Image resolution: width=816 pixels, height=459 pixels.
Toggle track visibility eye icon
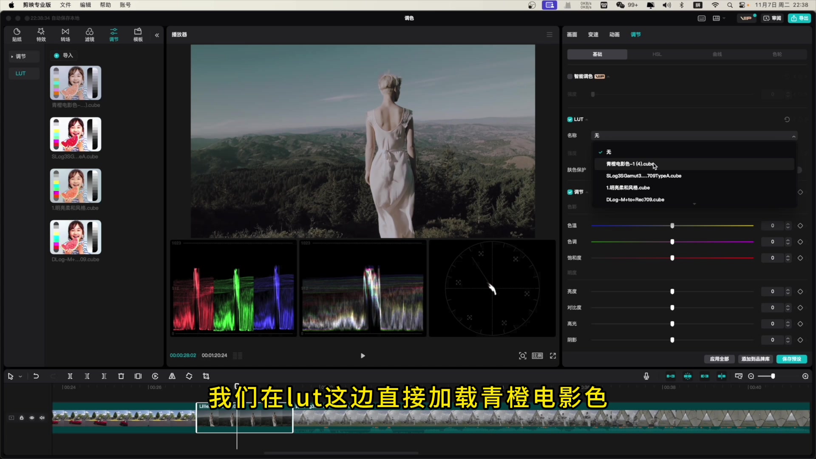click(x=32, y=418)
